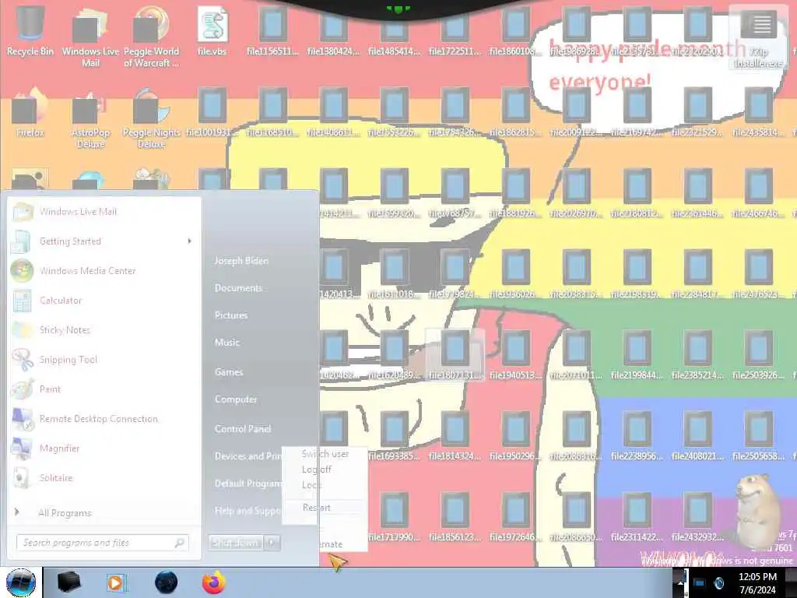Click the Show desktop strip beside clock

pyautogui.click(x=791, y=582)
